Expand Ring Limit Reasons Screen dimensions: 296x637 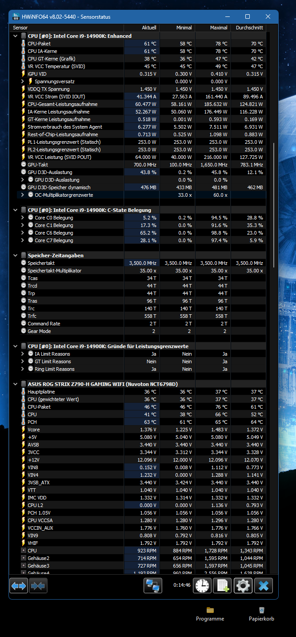(x=23, y=369)
